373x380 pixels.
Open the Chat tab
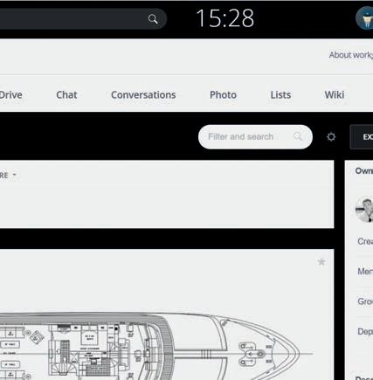(x=66, y=95)
